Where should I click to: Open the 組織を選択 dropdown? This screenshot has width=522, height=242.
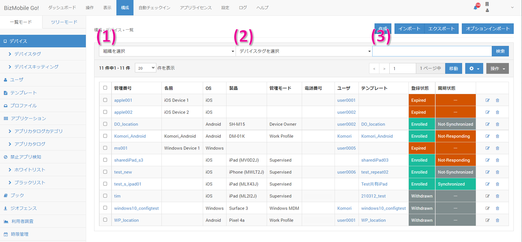pyautogui.click(x=167, y=51)
